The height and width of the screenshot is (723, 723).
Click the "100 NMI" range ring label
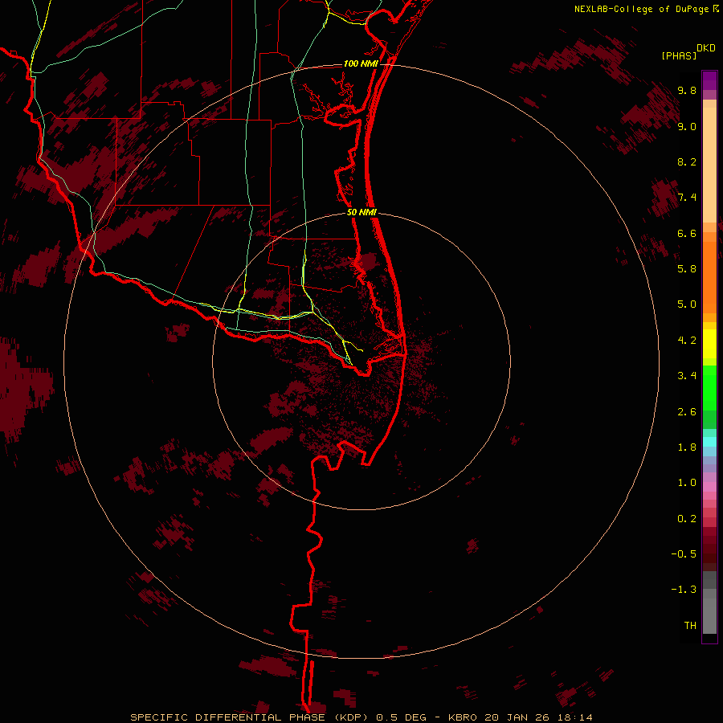[361, 63]
